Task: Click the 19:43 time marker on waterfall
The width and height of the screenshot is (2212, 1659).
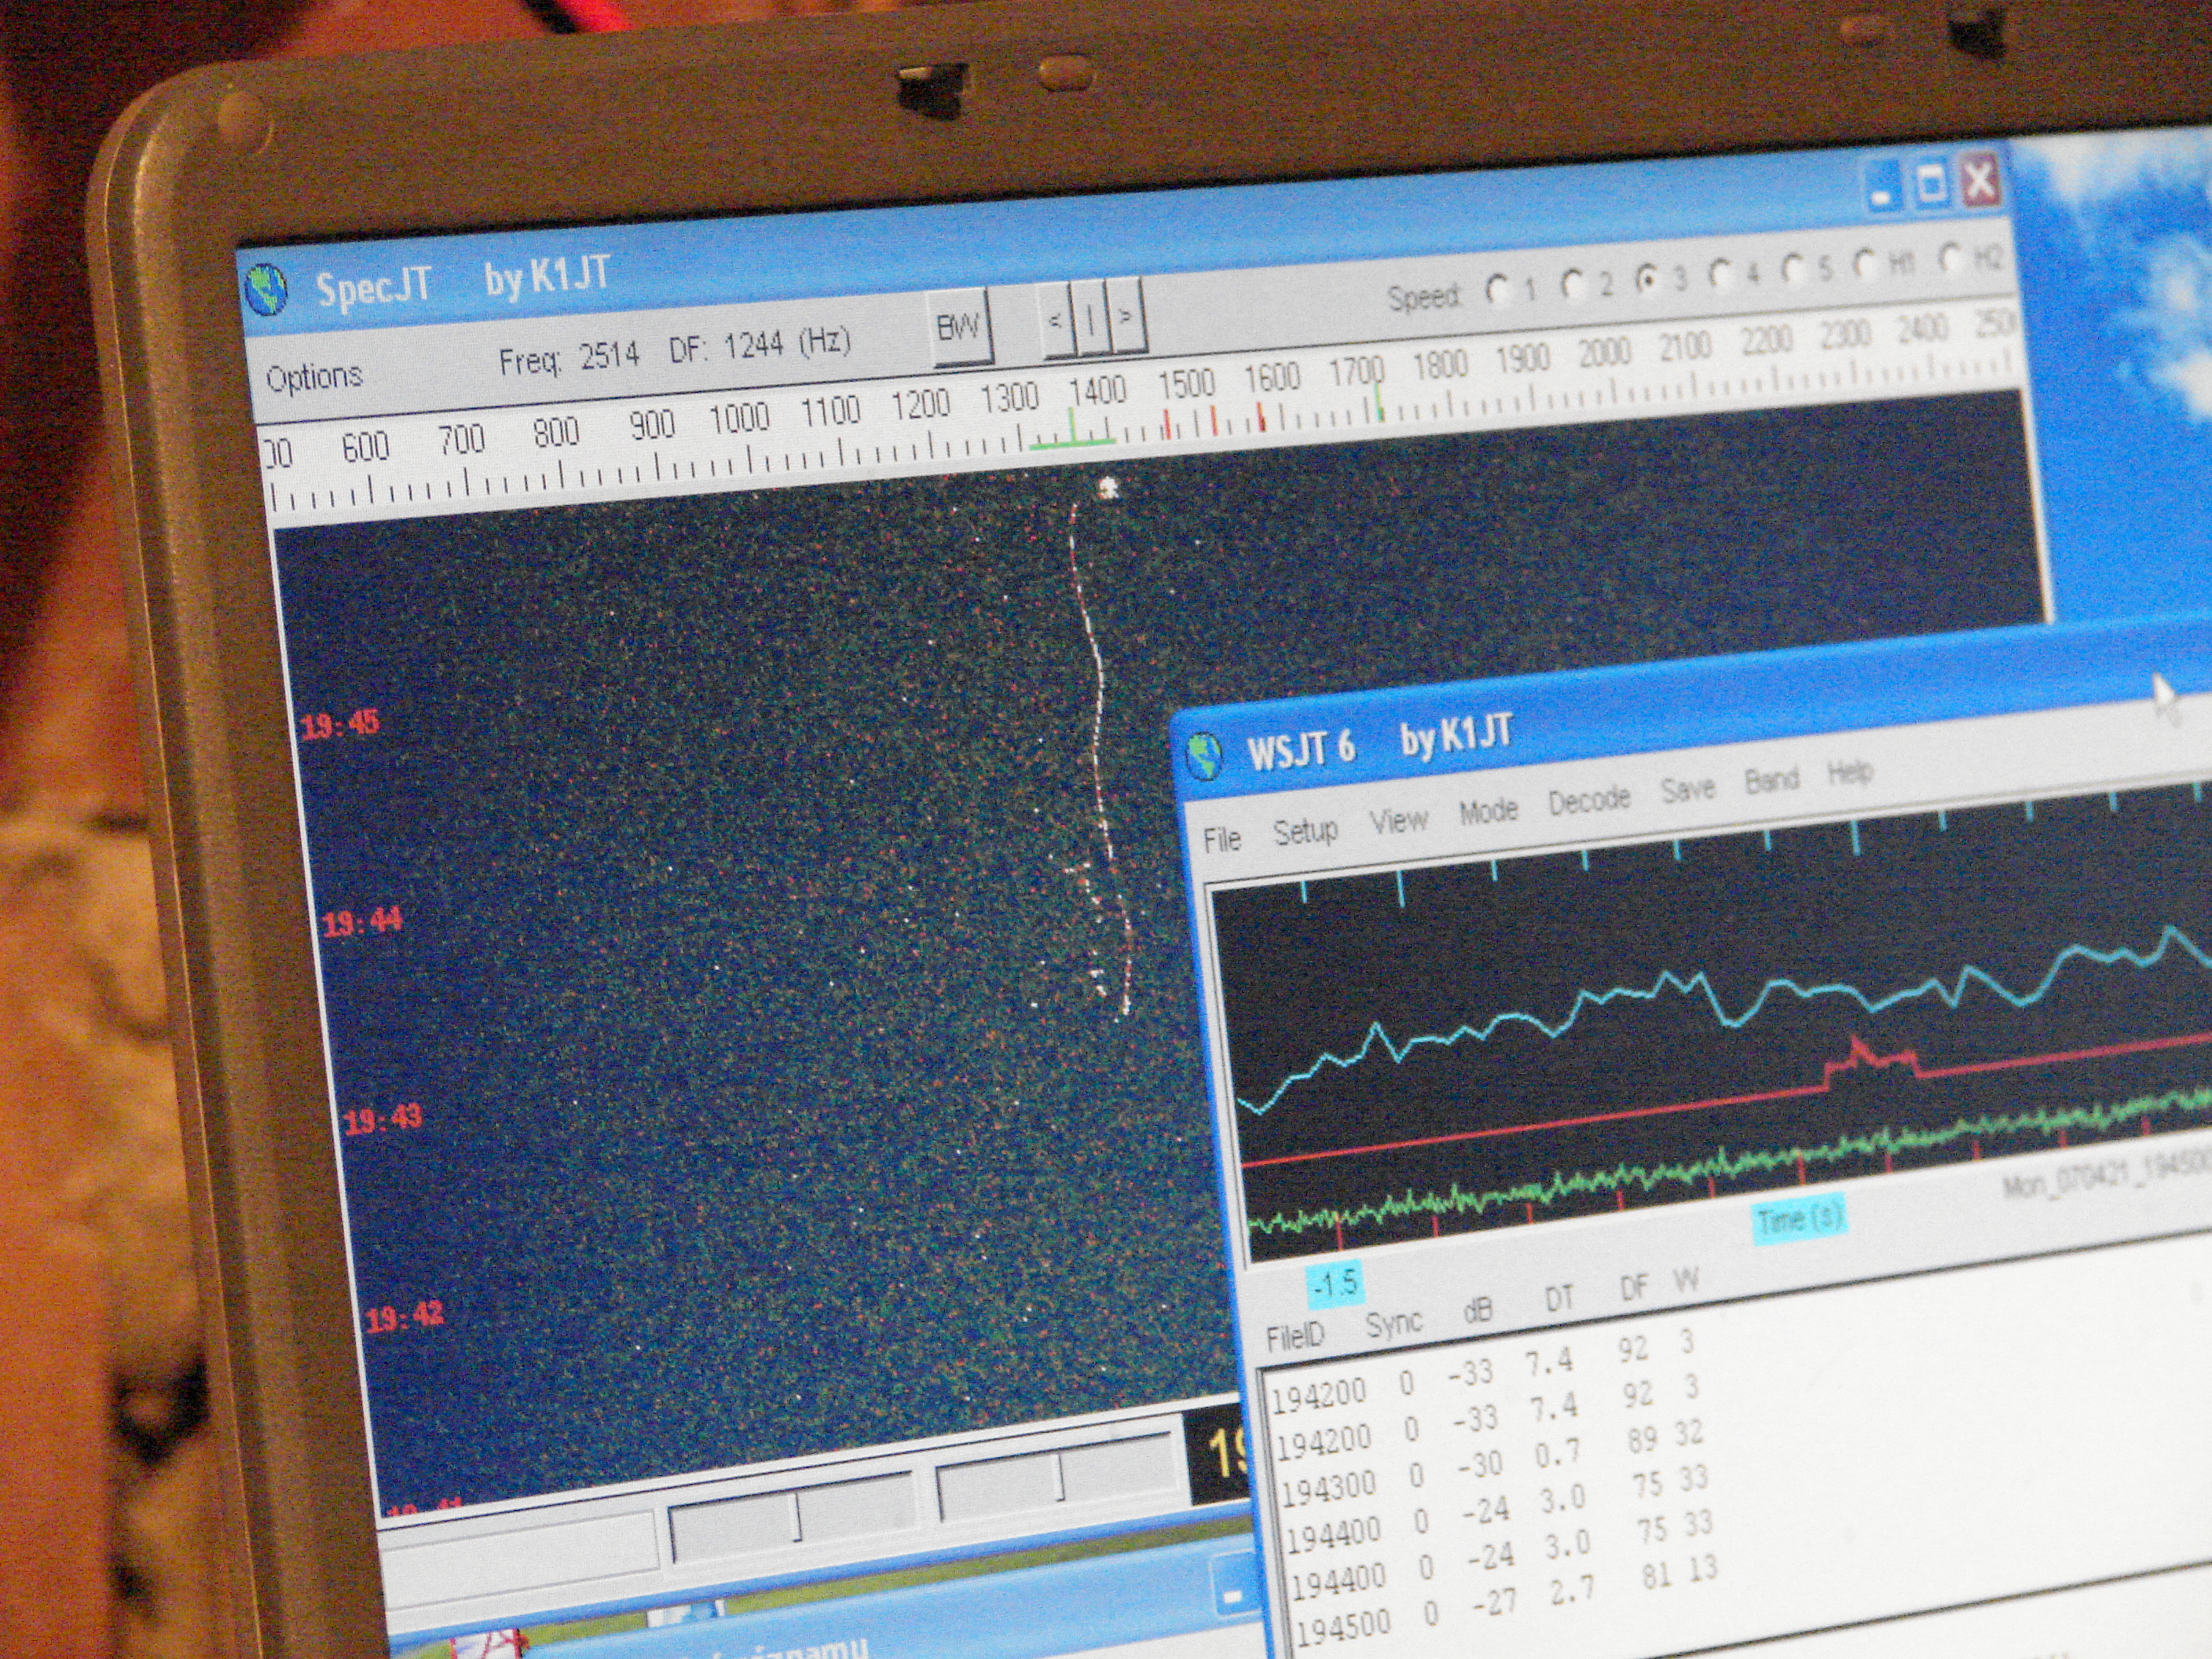Action: pos(384,1118)
